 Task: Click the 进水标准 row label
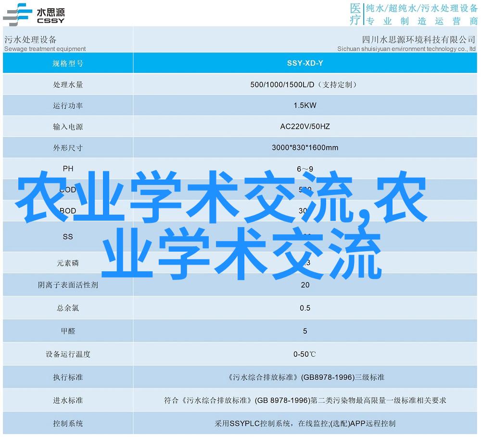tap(68, 400)
